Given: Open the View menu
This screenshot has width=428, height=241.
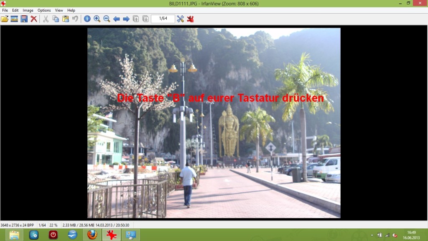Looking at the screenshot, I should click(x=59, y=10).
